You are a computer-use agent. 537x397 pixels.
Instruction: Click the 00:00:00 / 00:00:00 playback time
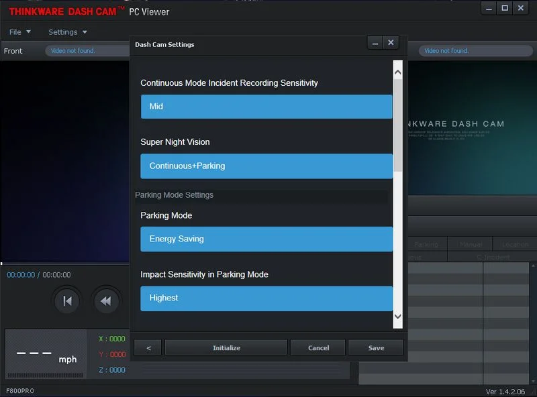click(x=39, y=275)
